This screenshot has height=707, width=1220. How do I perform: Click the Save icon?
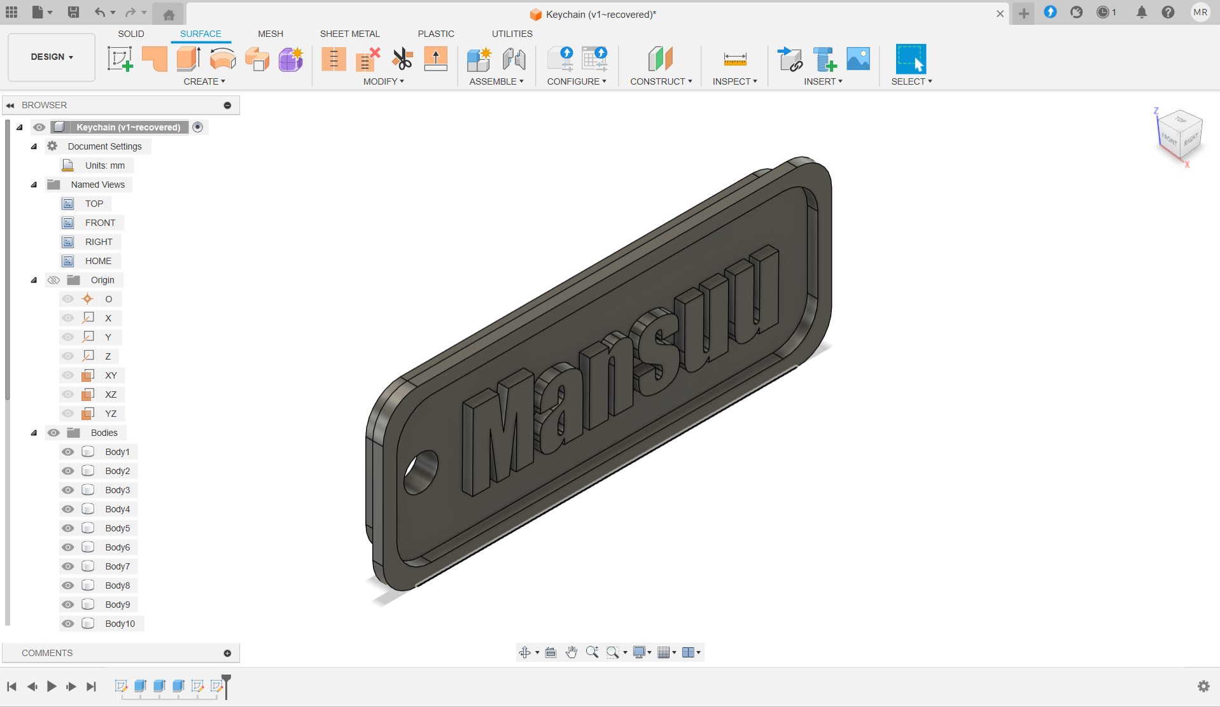(73, 12)
